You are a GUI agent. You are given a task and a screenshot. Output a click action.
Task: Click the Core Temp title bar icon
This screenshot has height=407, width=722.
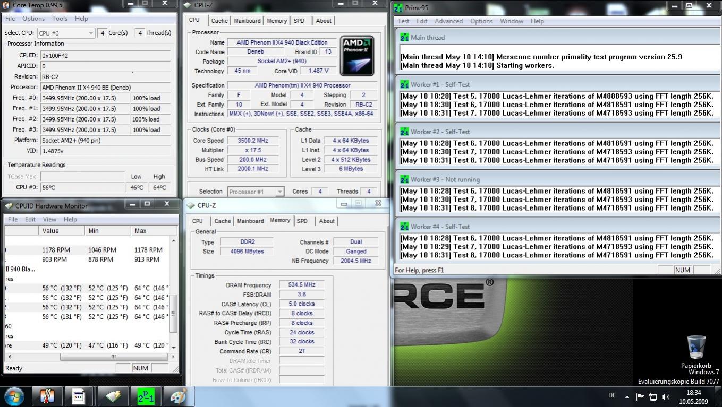[x=6, y=5]
